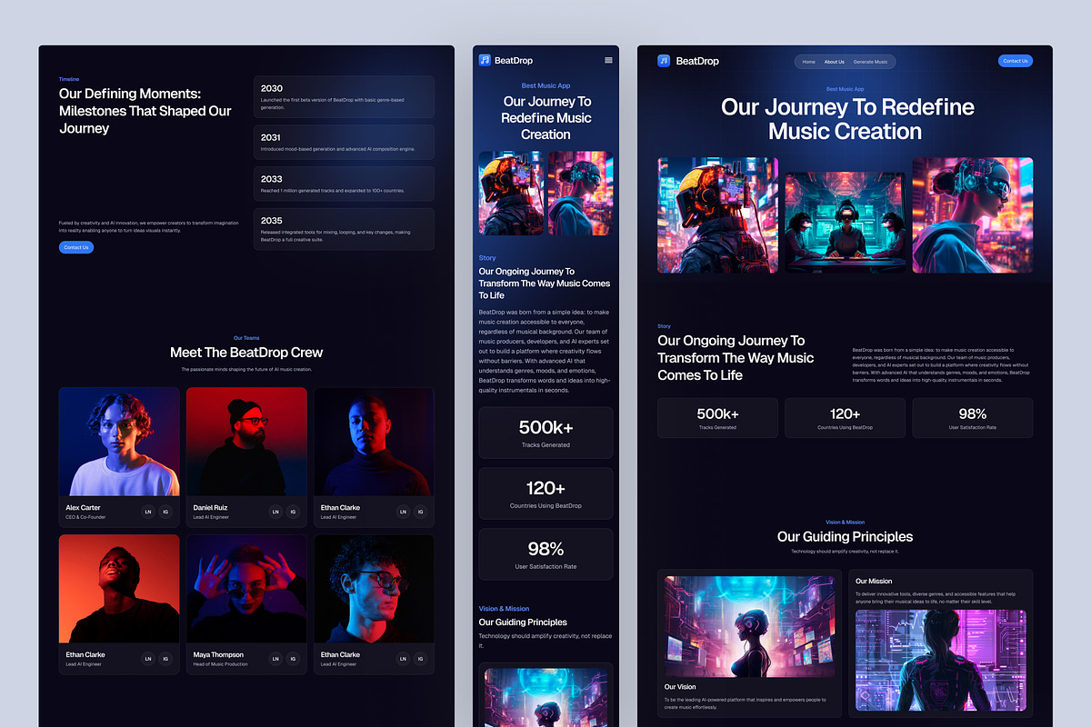
Task: Click the helmeted robot image in the mobile hero
Action: click(x=511, y=194)
